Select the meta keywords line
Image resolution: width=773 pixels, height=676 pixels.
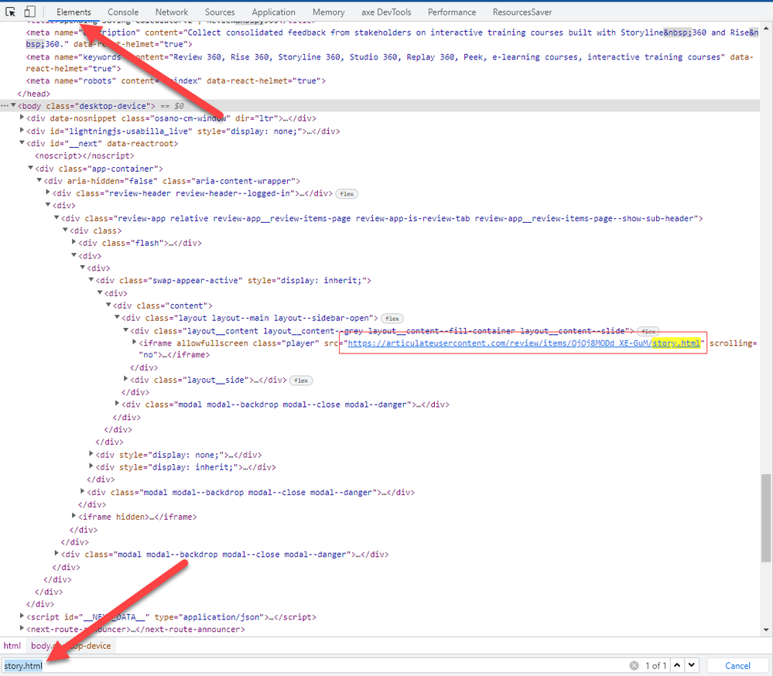point(389,63)
